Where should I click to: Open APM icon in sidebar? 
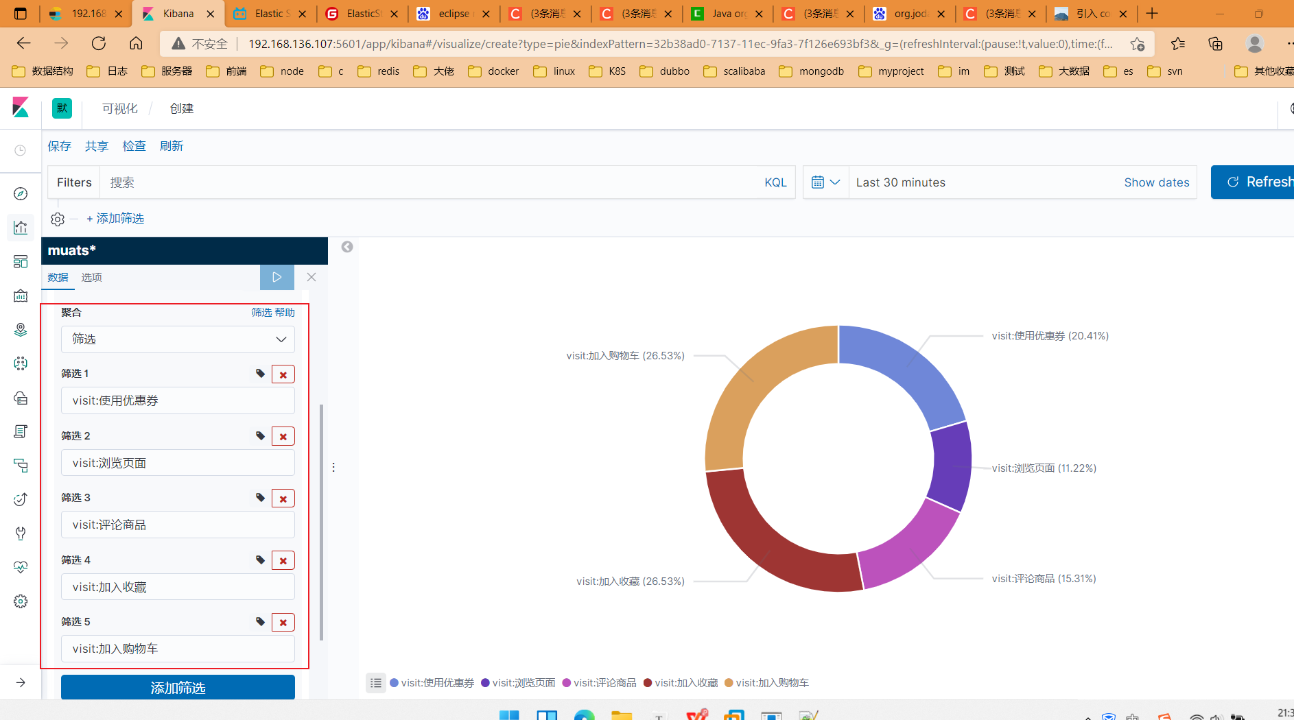pyautogui.click(x=21, y=466)
